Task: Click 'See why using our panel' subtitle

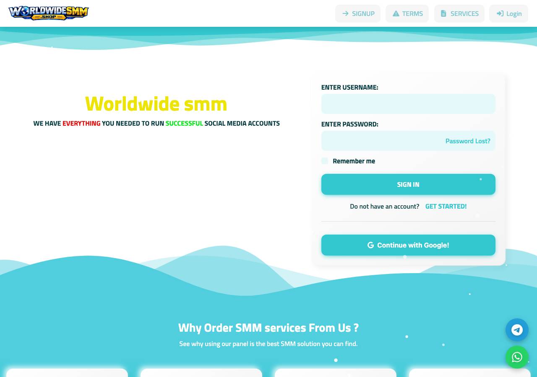Action: 268,344
